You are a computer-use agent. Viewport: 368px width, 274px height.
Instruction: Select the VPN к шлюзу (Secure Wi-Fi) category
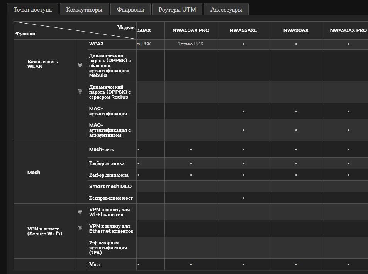(x=45, y=231)
